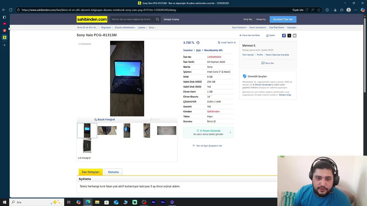The width and height of the screenshot is (367, 206).
Task: Open Favori İlanlarım menu link
Action: point(239,27)
